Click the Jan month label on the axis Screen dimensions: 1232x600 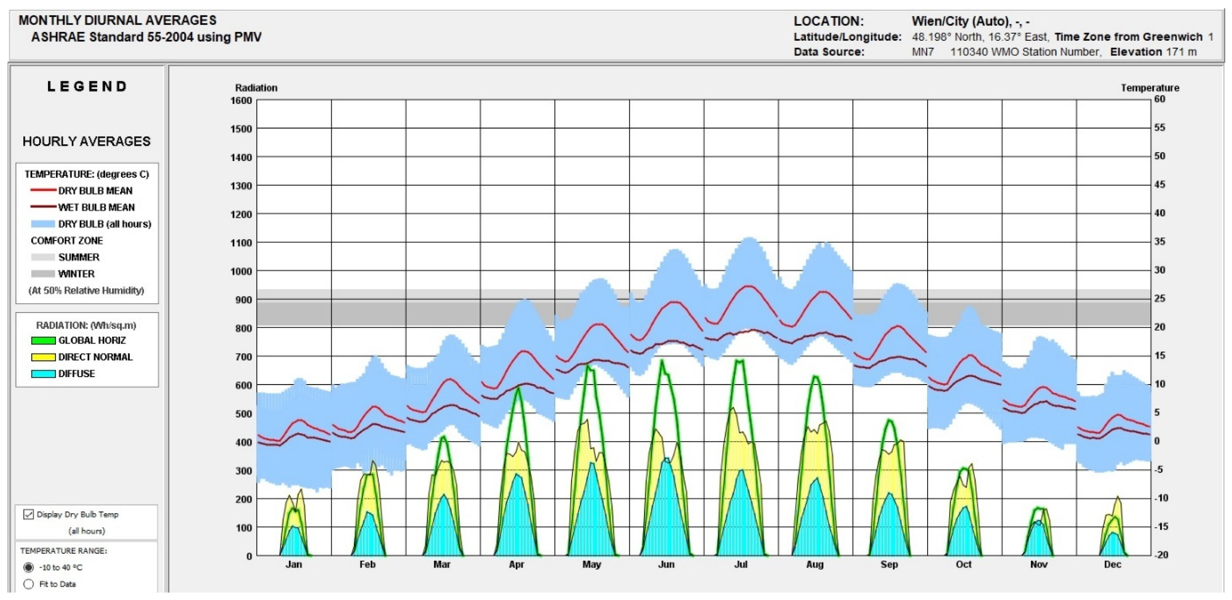click(294, 564)
